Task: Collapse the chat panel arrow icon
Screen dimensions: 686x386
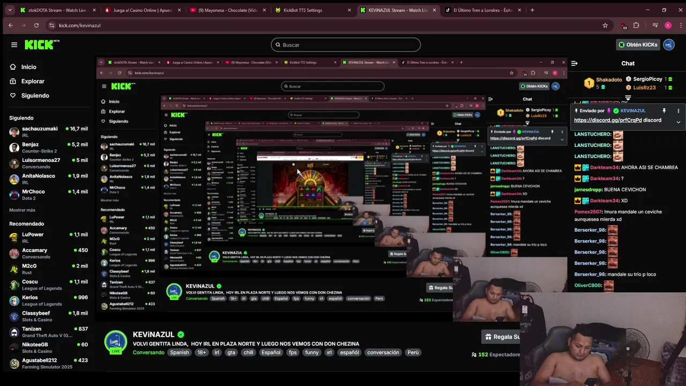Action: pos(574,63)
